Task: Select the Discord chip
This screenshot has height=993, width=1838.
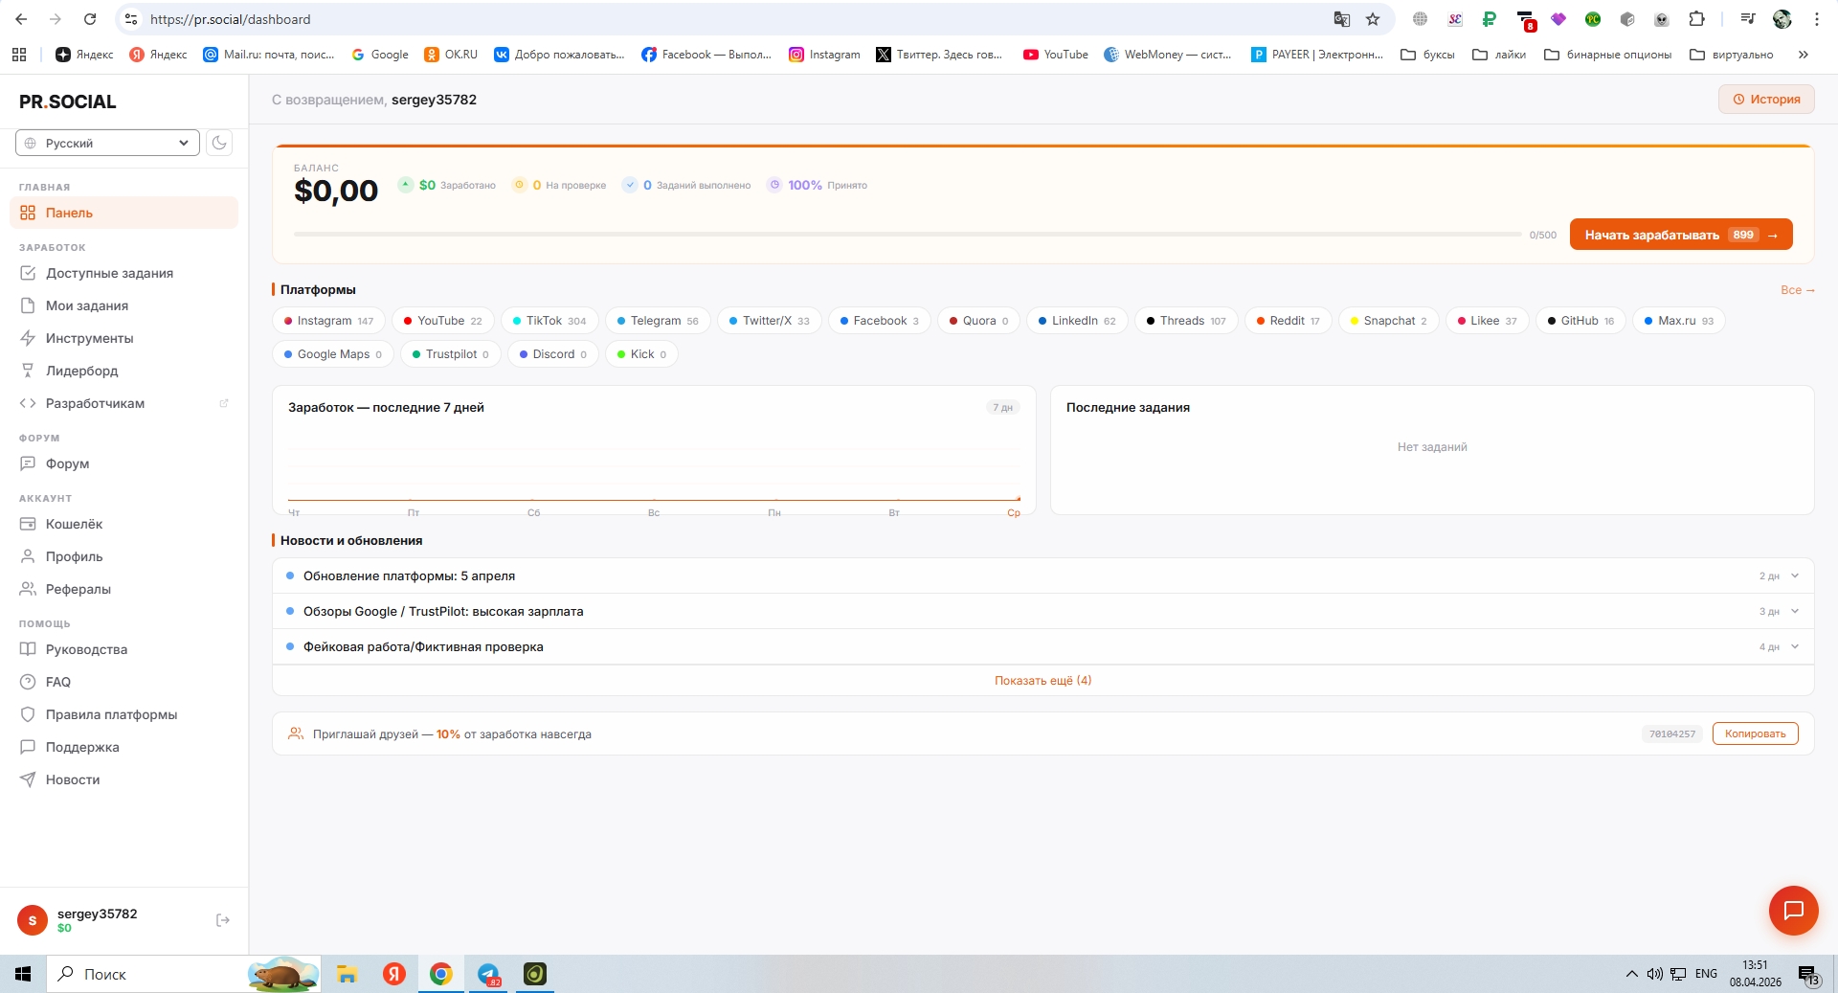Action: [552, 354]
